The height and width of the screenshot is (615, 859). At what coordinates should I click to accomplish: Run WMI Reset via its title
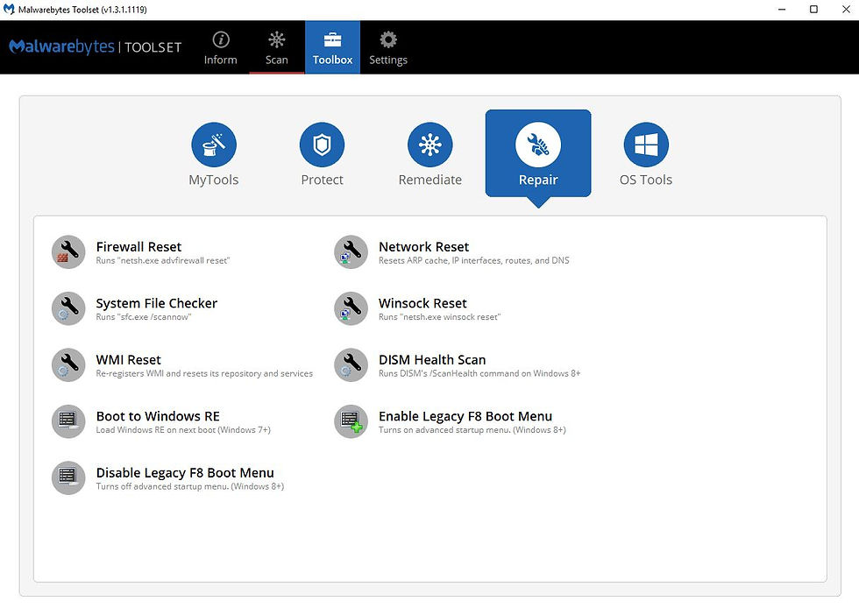(128, 360)
